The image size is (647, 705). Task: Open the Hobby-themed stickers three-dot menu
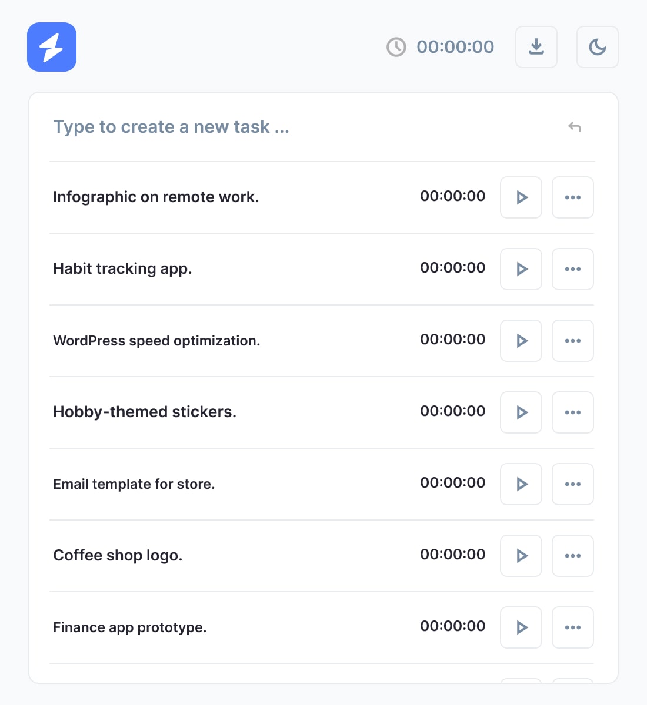click(572, 412)
